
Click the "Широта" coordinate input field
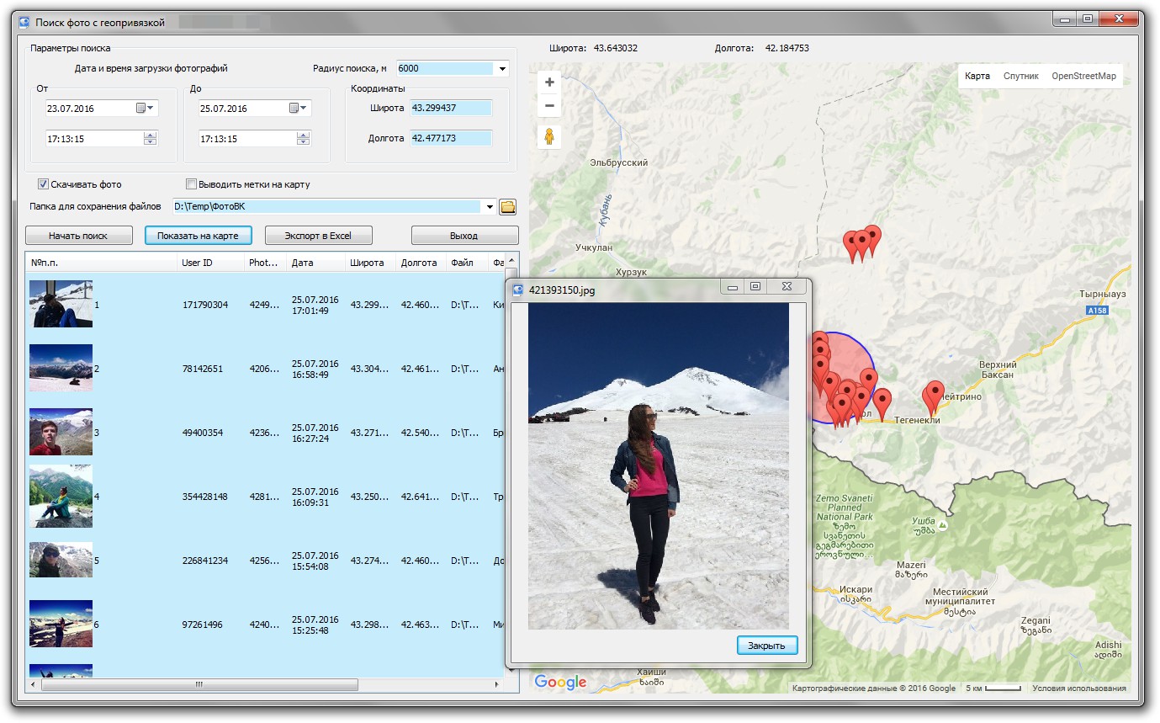coord(450,108)
